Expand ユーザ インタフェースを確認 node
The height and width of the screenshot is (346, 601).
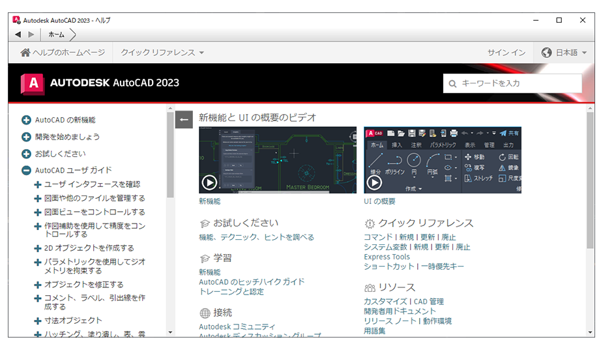(x=38, y=184)
